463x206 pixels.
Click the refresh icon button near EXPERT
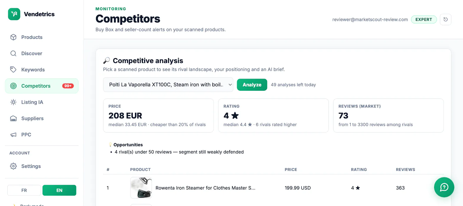pyautogui.click(x=446, y=19)
